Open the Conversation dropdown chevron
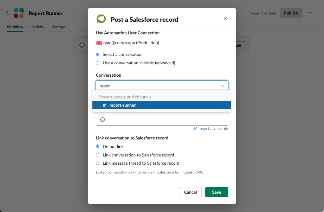This screenshot has width=324, height=212. (x=223, y=85)
